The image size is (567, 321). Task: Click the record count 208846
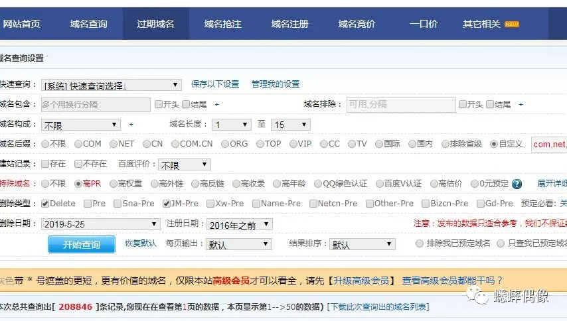[76, 307]
